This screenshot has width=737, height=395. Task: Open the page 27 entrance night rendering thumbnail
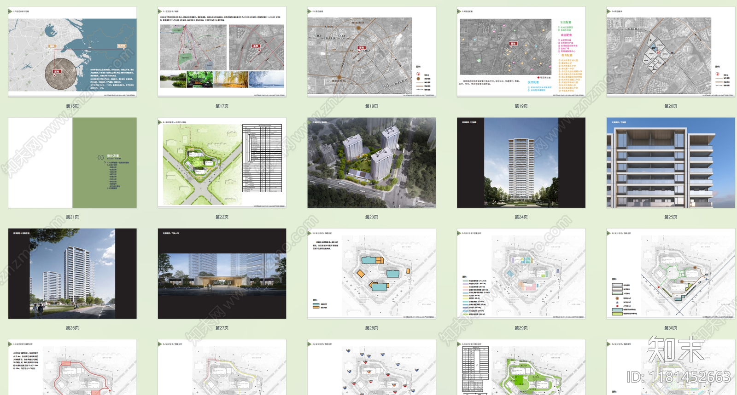(222, 274)
